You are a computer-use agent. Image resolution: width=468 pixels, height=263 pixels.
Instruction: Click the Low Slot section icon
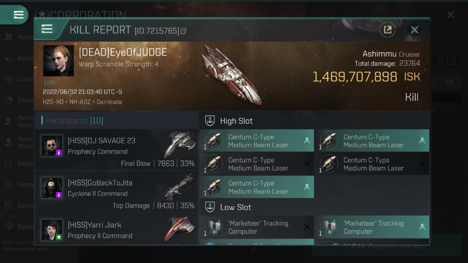point(210,207)
